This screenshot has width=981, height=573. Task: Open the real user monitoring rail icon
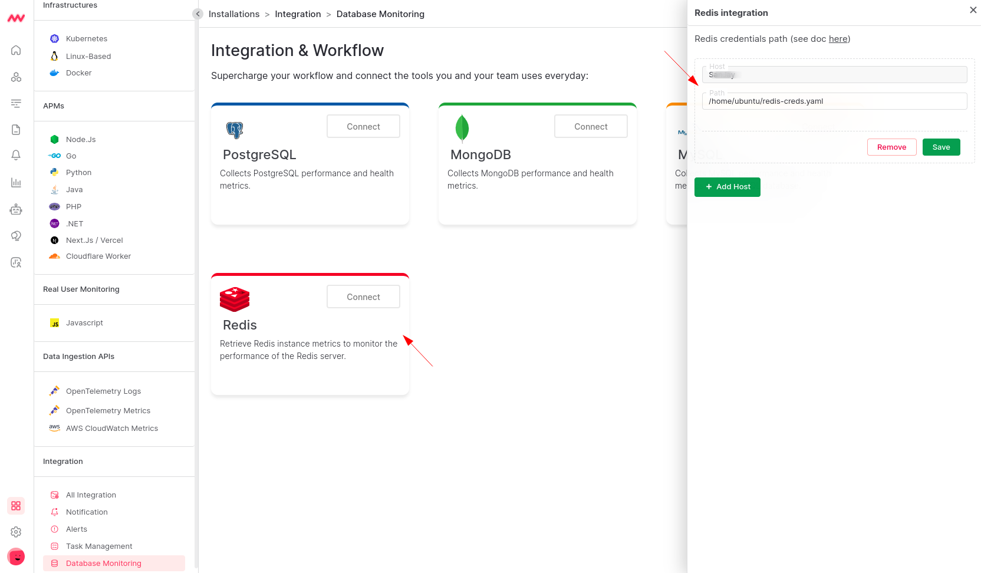click(16, 262)
